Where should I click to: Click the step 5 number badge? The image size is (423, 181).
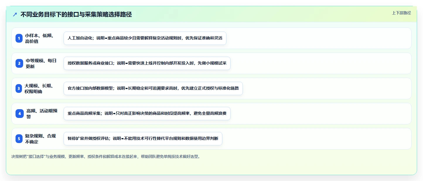(x=19, y=139)
